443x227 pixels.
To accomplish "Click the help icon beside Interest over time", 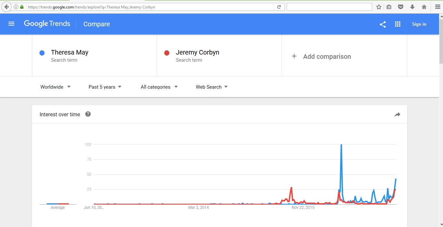I will point(88,114).
